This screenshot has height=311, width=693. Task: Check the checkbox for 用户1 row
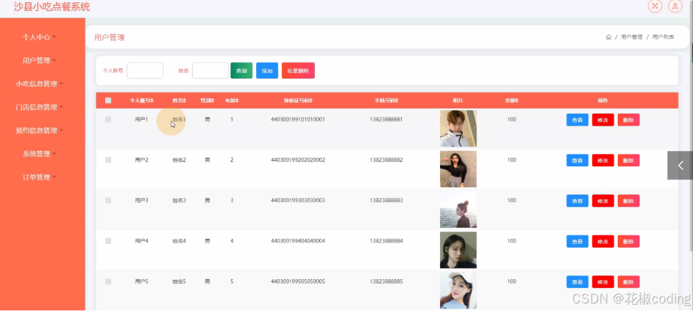[x=108, y=120]
